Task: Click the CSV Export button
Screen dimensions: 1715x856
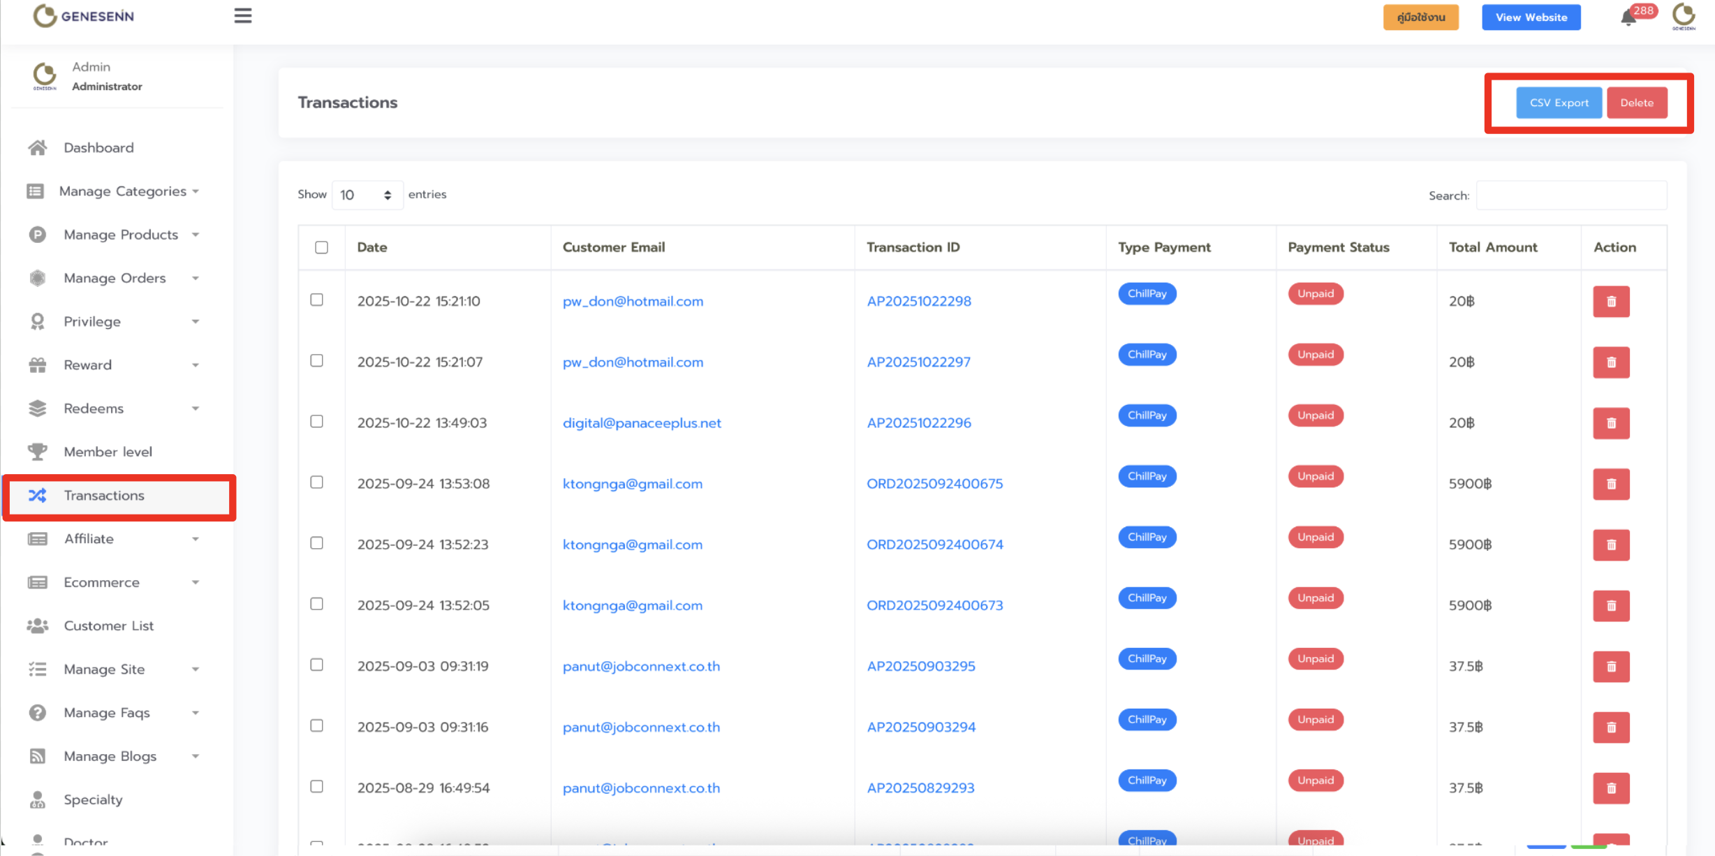Action: 1558,103
